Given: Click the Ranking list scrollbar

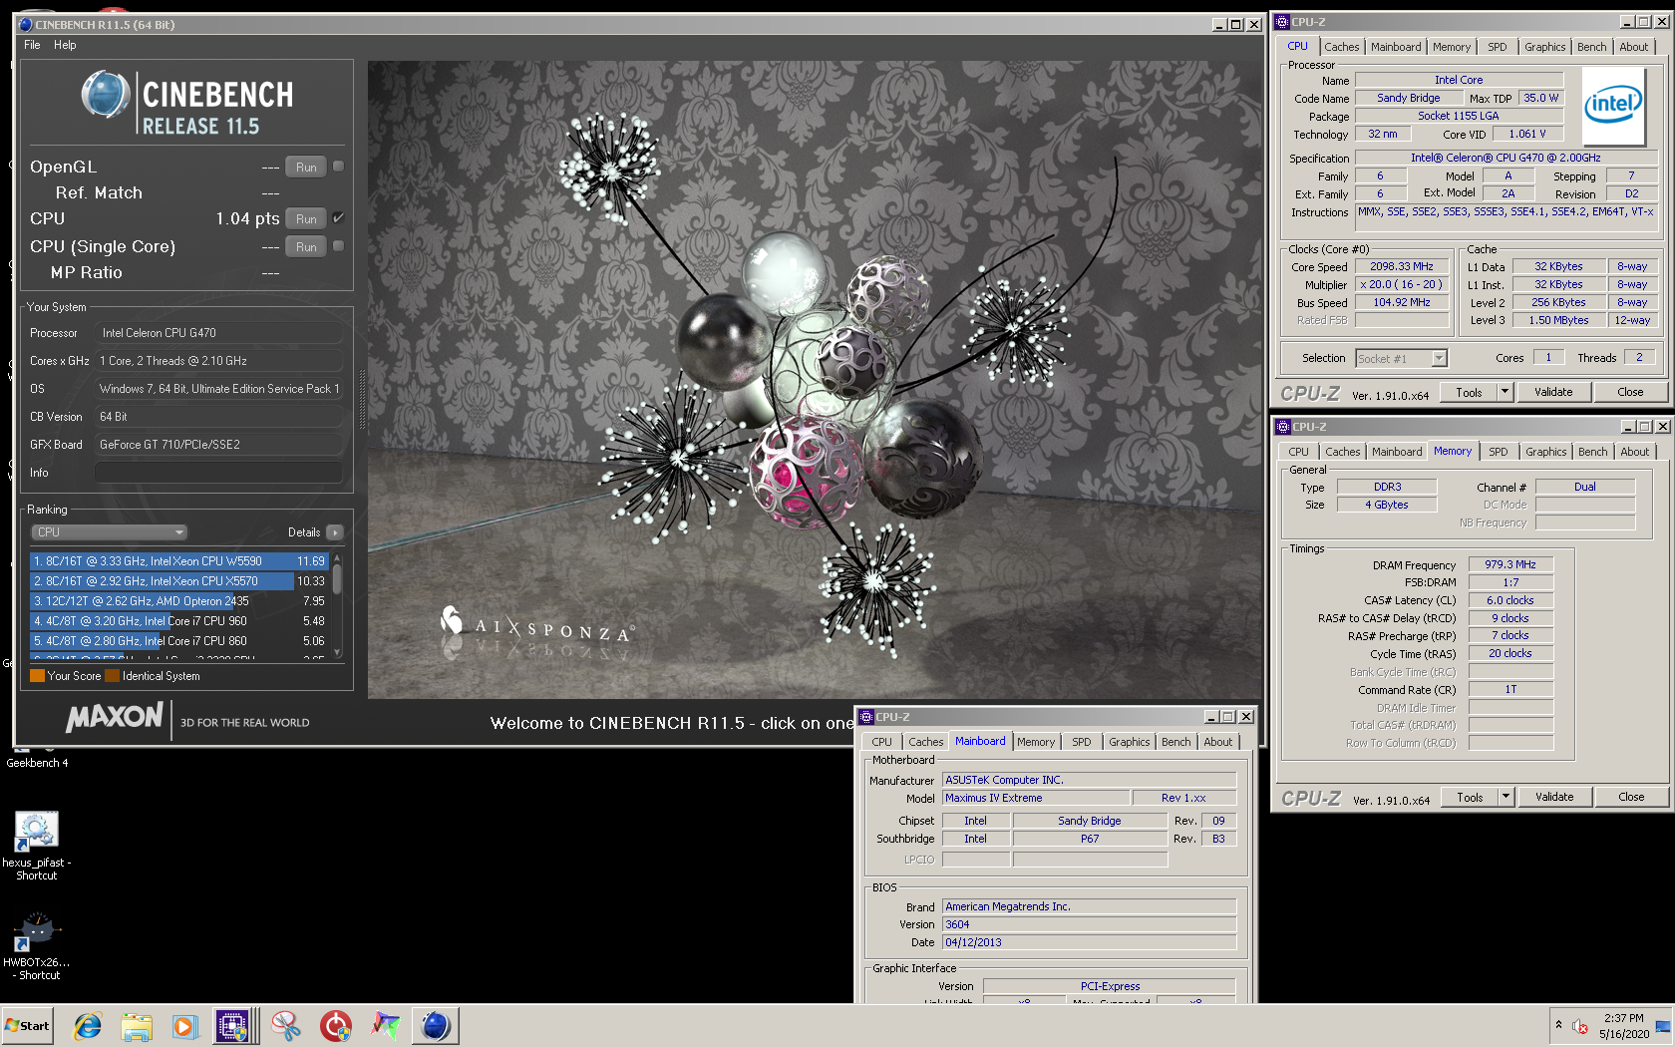Looking at the screenshot, I should pyautogui.click(x=337, y=604).
